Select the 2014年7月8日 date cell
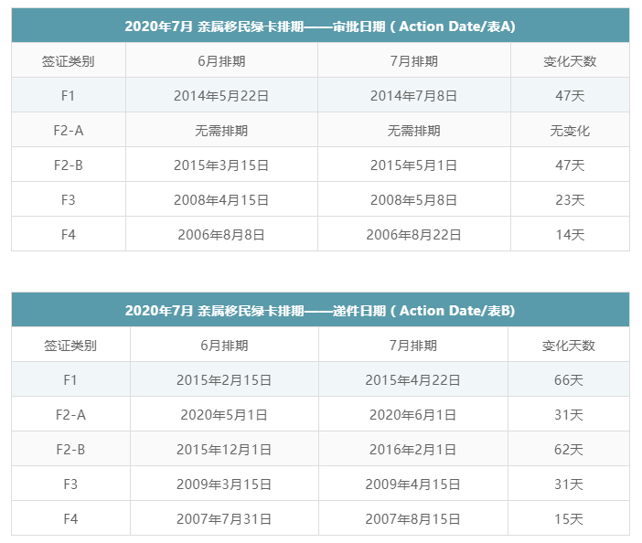Viewport: 642px width, 543px height. (x=413, y=95)
